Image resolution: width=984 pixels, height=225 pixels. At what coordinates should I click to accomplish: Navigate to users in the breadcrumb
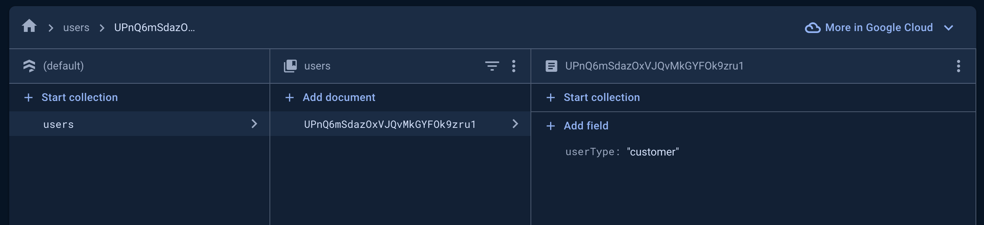pos(76,28)
